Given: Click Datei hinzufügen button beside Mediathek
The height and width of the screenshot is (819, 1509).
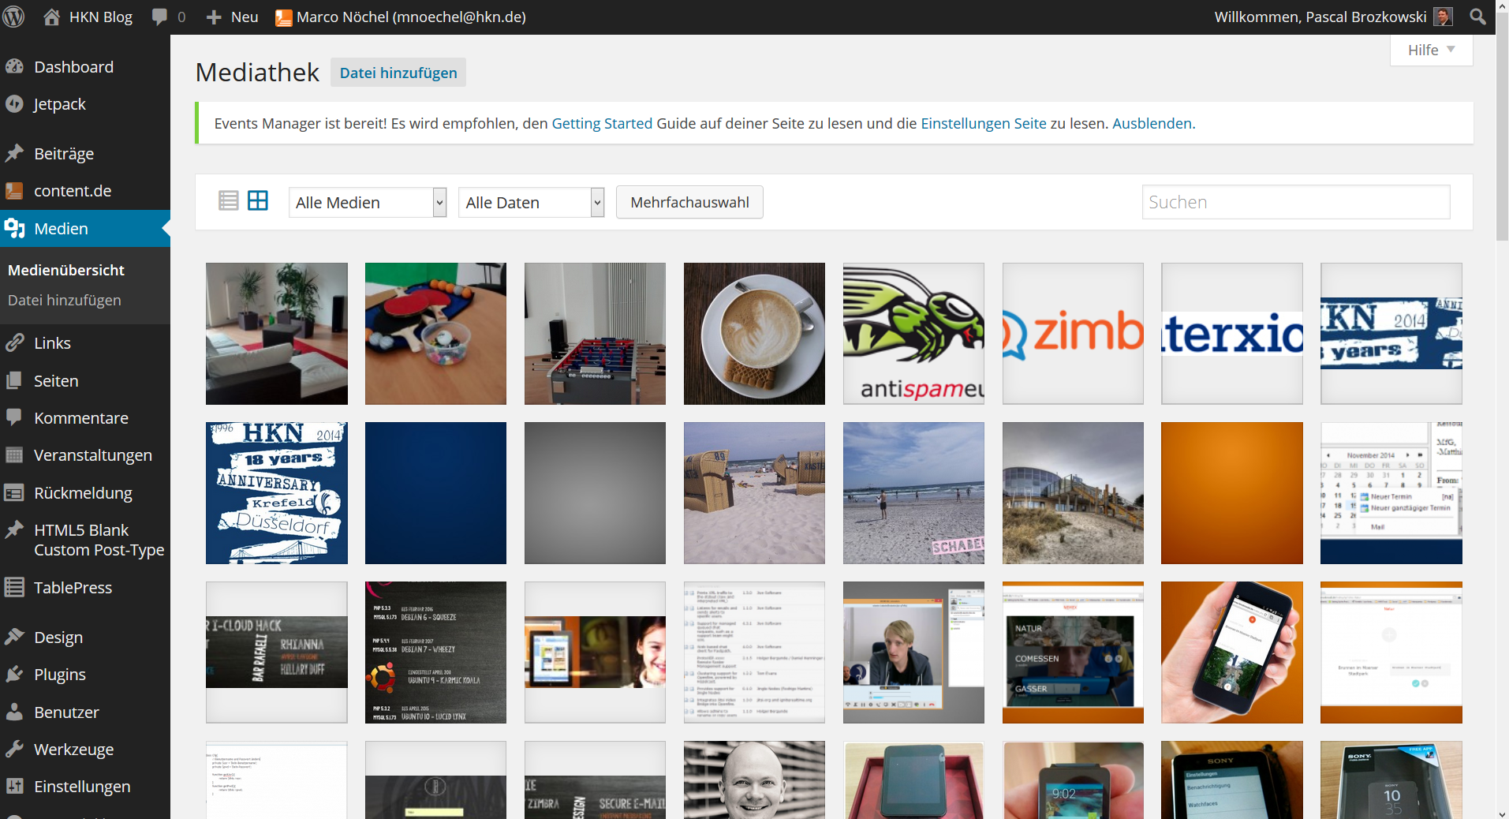Looking at the screenshot, I should click(398, 73).
